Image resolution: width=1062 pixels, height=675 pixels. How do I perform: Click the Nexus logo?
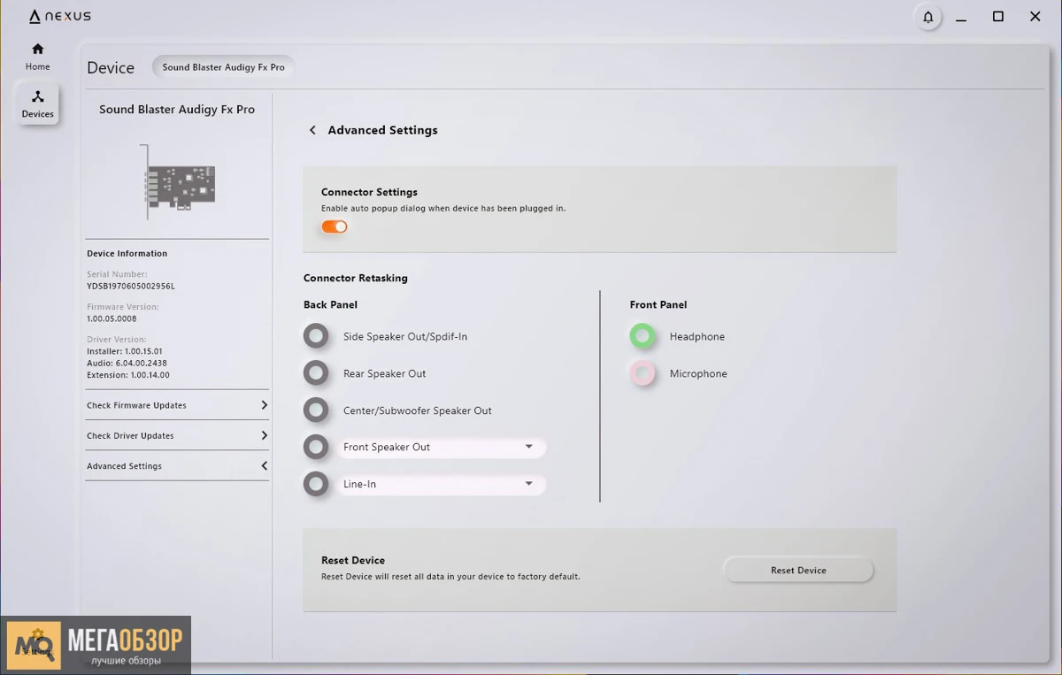[x=60, y=16]
